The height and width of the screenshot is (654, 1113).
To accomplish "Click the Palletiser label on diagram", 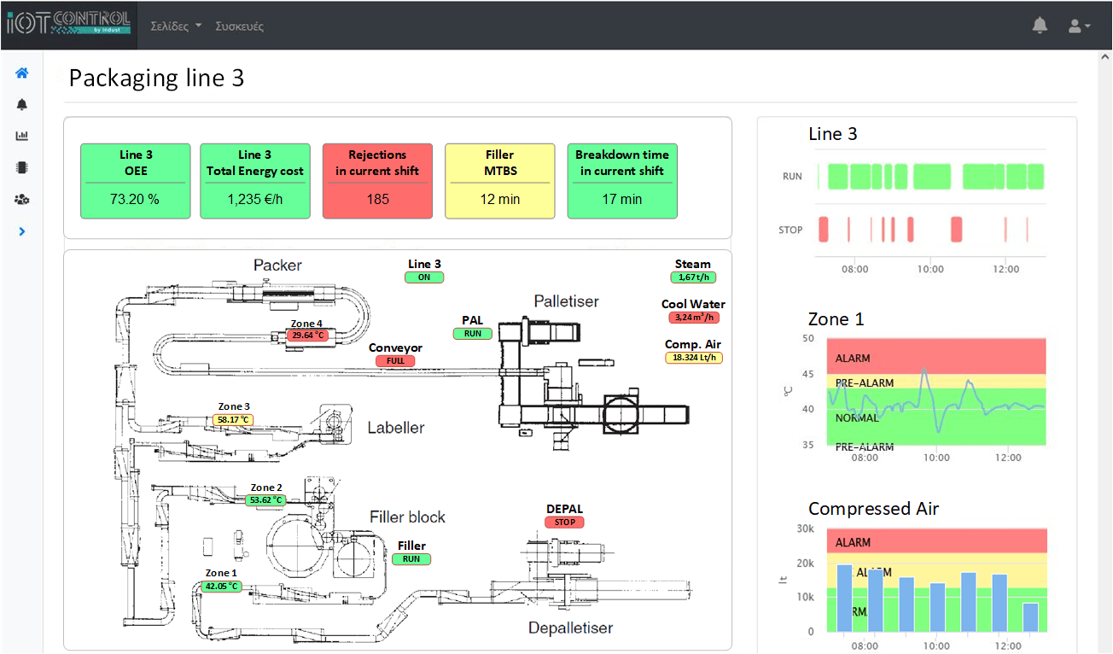I will 566,301.
